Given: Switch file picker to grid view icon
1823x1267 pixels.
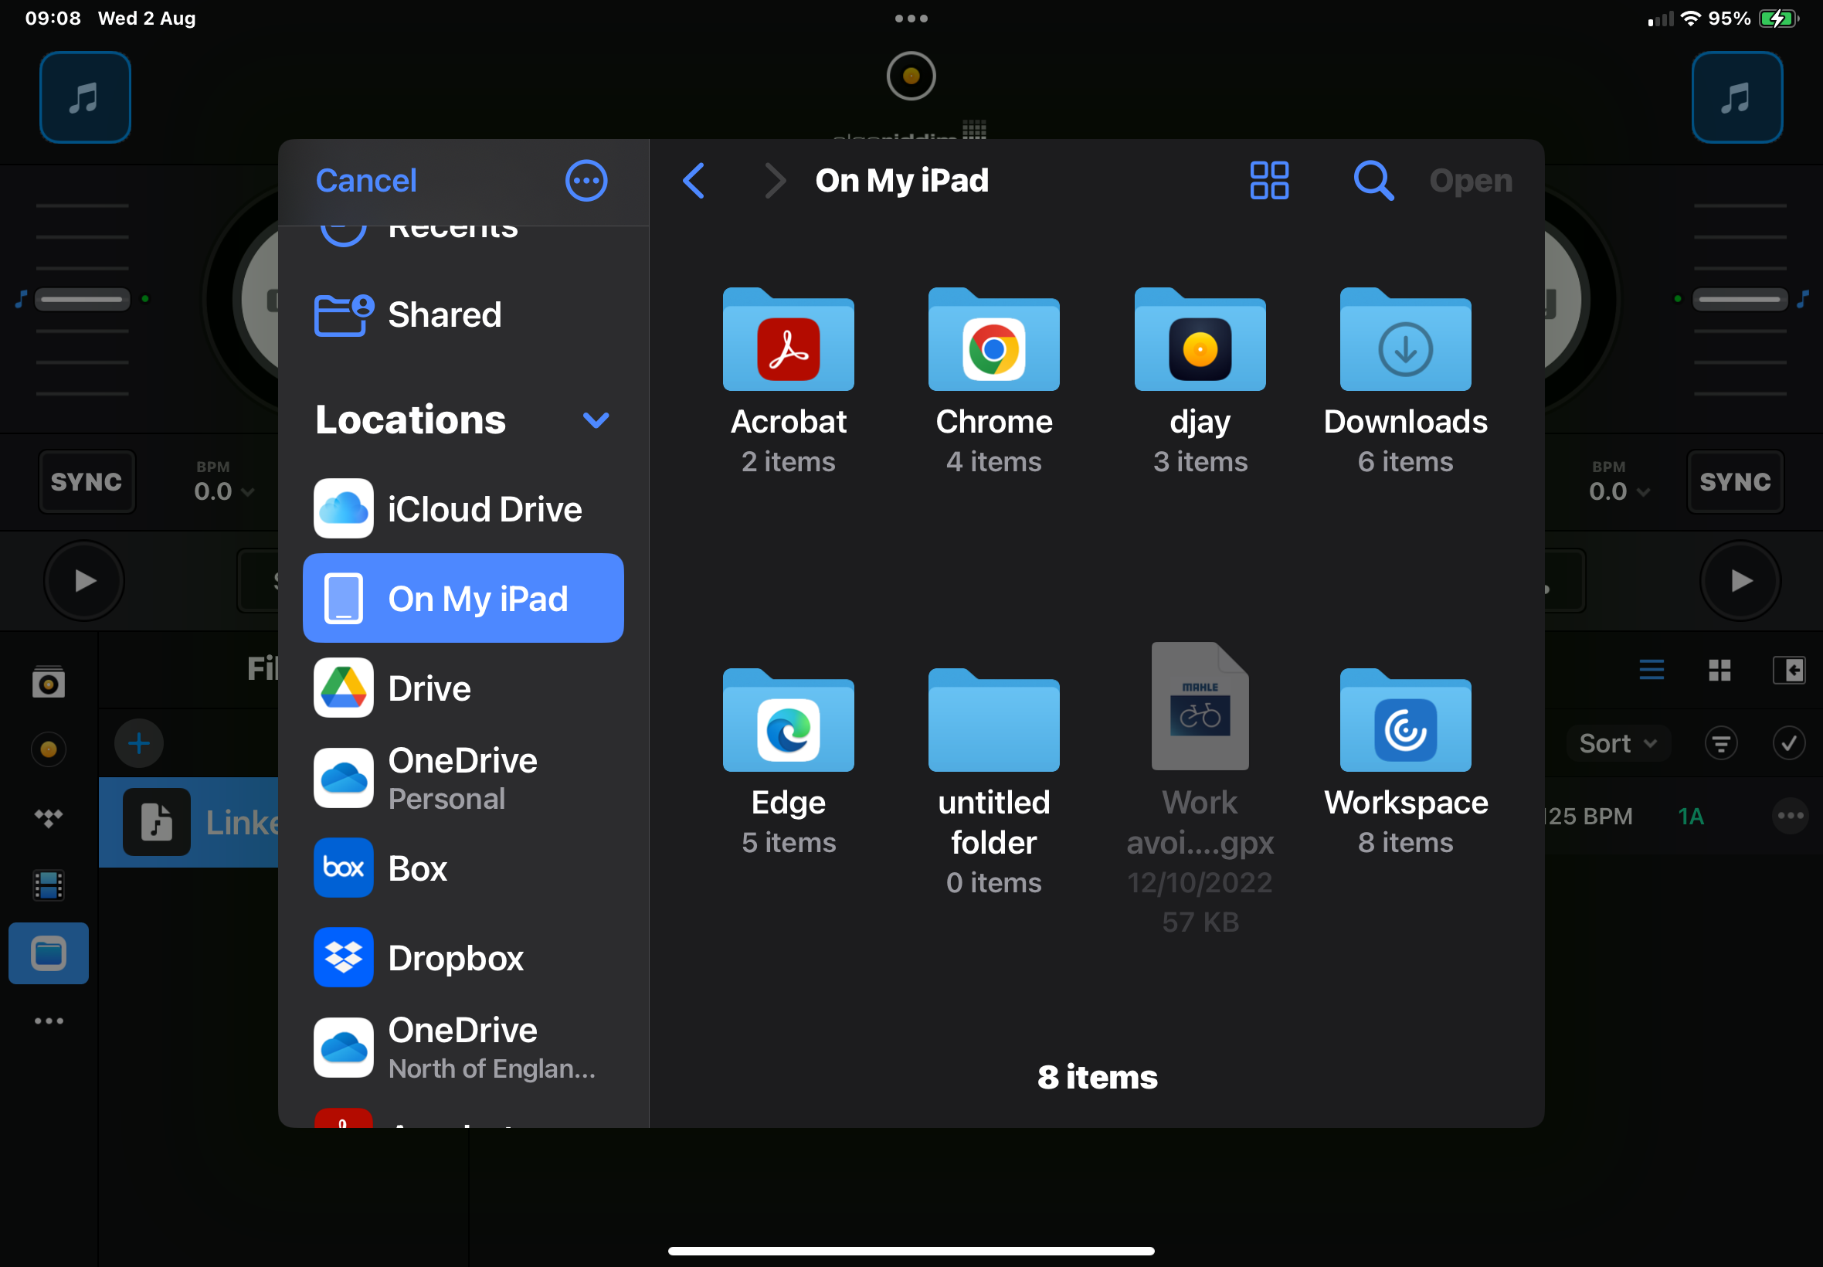Looking at the screenshot, I should (1268, 181).
